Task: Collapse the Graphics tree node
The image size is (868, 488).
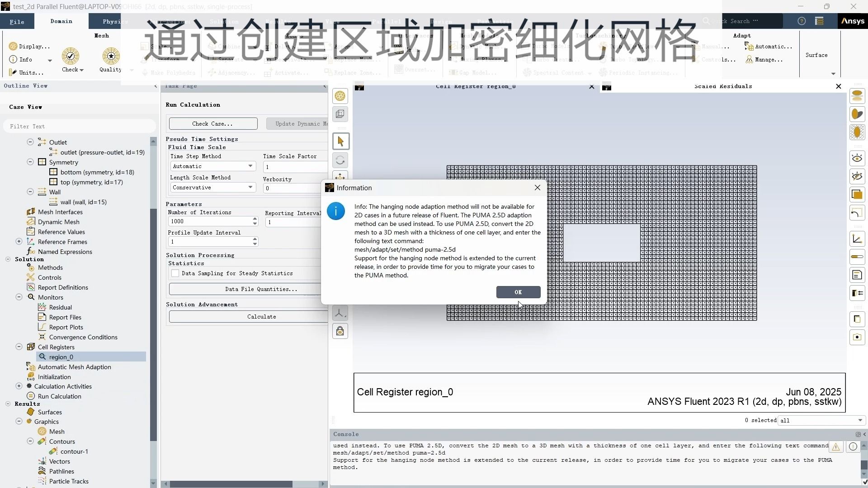Action: pos(19,421)
